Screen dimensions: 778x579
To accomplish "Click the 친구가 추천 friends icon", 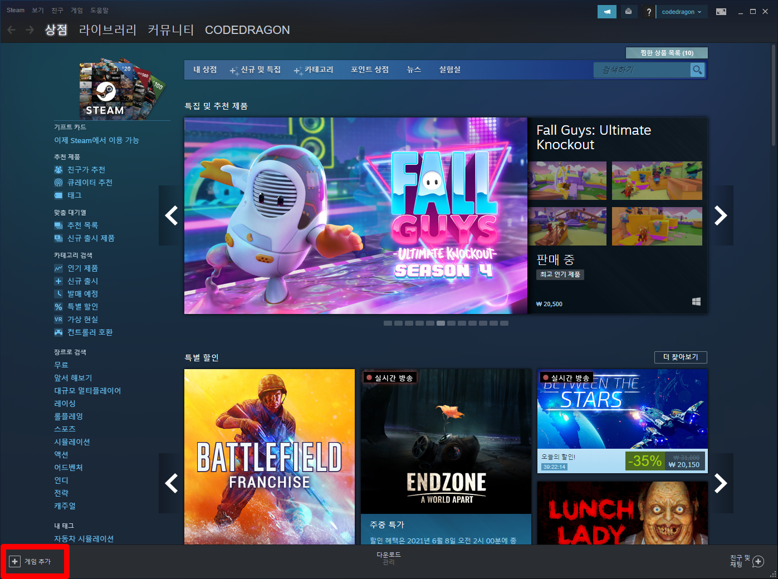I will 58,170.
